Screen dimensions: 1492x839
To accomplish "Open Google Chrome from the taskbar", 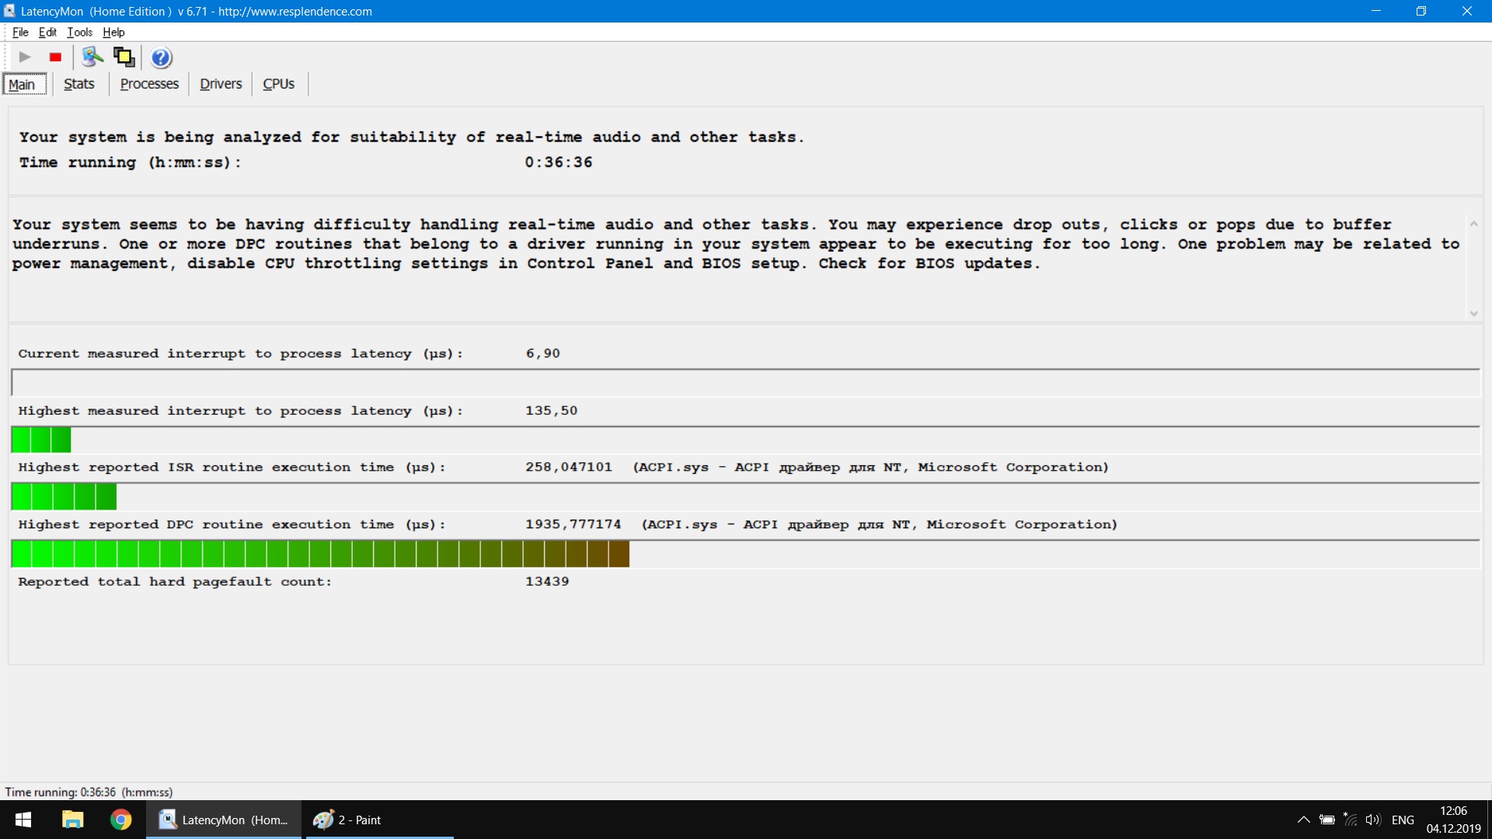I will [x=121, y=820].
